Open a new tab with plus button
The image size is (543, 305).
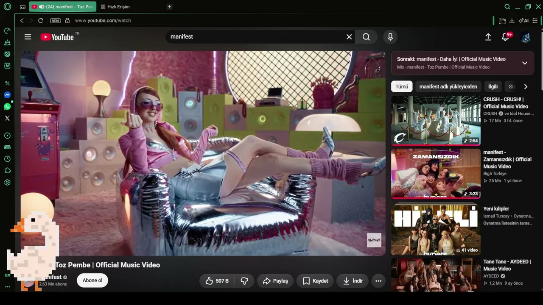point(169,7)
